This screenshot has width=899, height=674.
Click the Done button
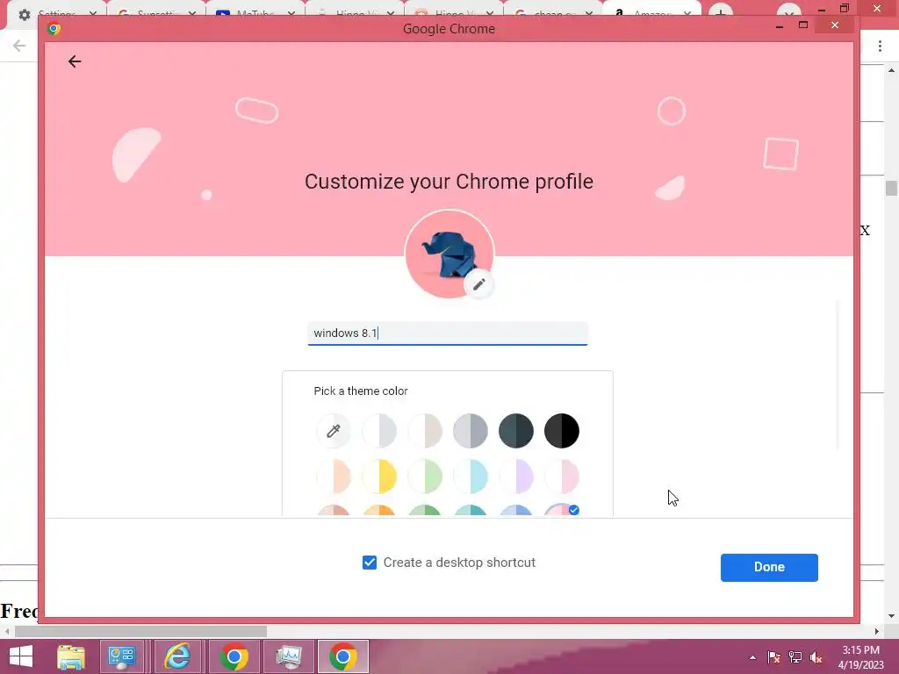click(x=769, y=568)
